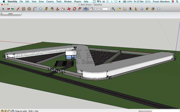Select the Tape Measure tool
180x112 pixels.
[46, 9]
